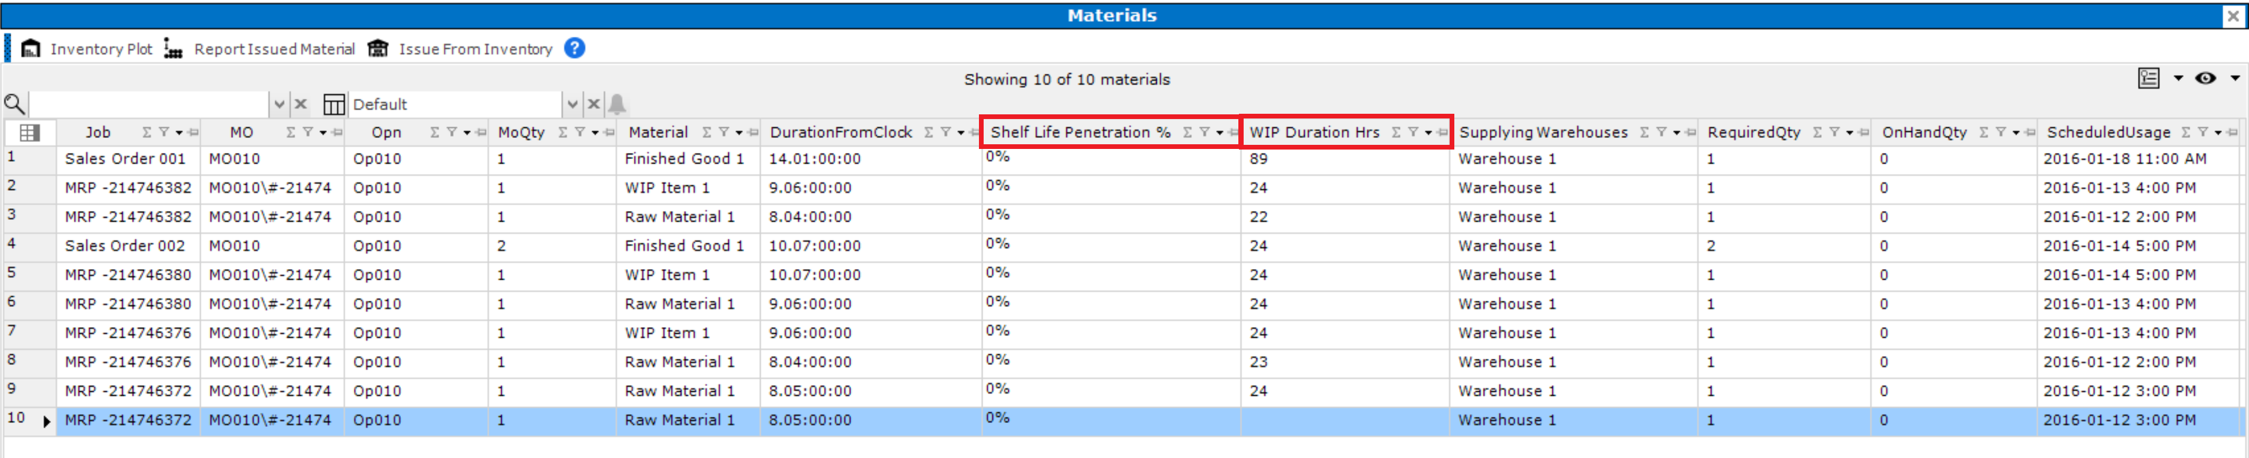Click the magnifier search icon
Image resolution: width=2249 pixels, height=458 pixels.
[x=14, y=104]
